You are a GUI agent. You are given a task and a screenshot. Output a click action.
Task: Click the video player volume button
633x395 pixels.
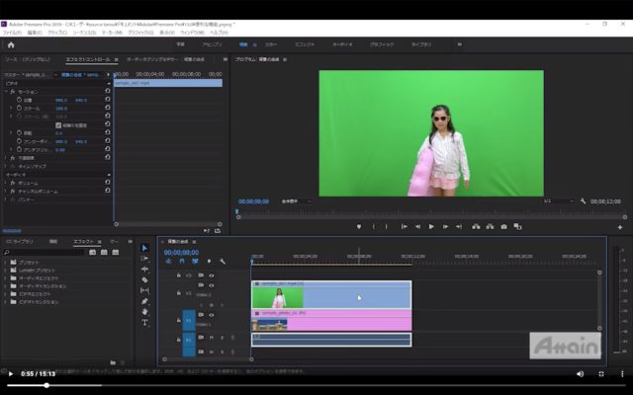point(581,374)
